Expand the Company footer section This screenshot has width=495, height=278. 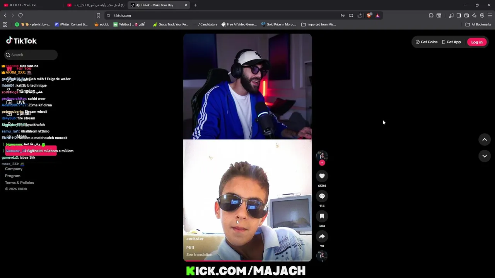(x=14, y=169)
